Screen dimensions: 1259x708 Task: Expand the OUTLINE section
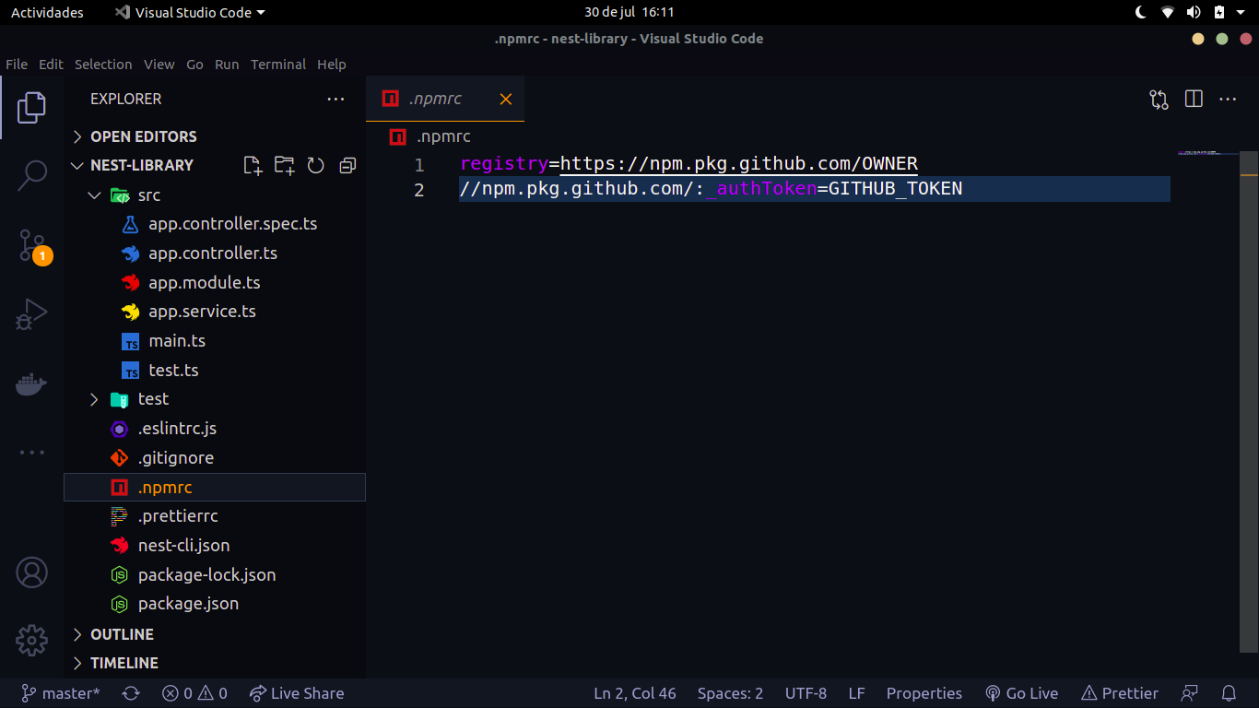(215, 634)
